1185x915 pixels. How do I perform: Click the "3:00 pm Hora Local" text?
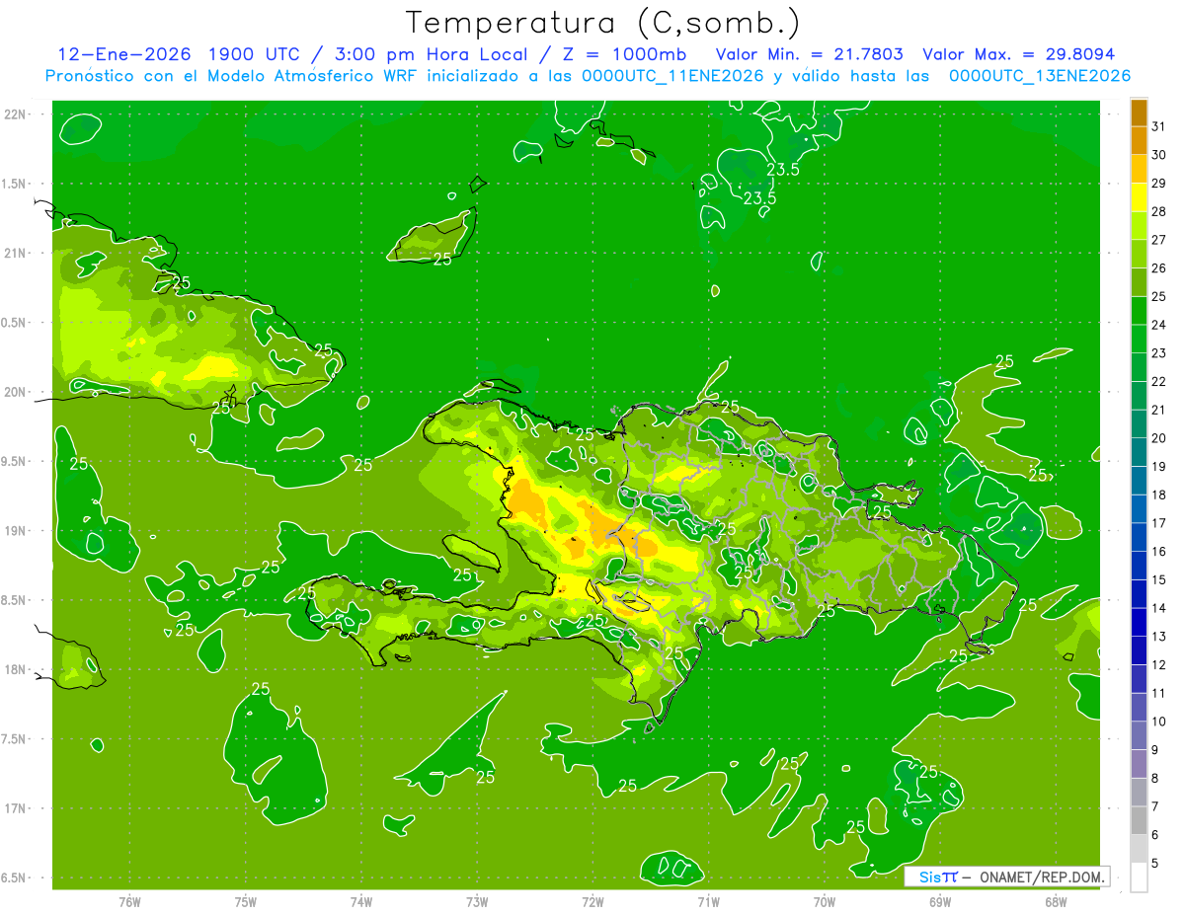[x=434, y=54]
